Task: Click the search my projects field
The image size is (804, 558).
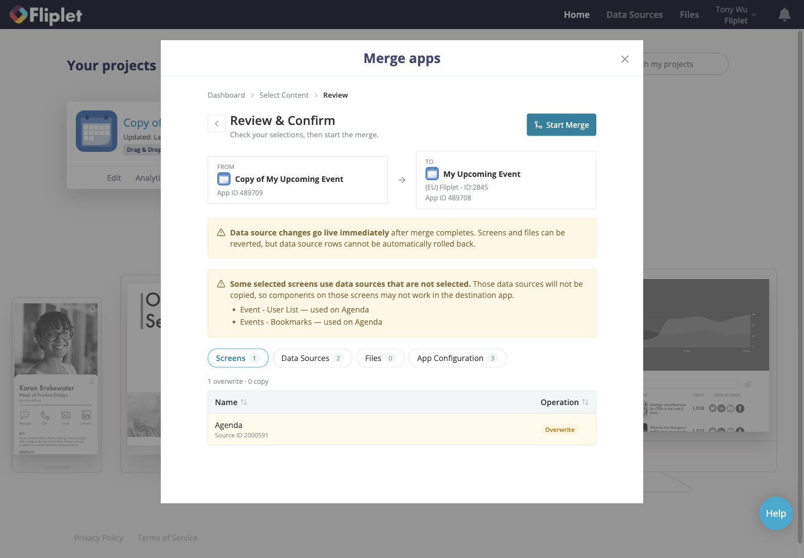Action: [x=686, y=64]
